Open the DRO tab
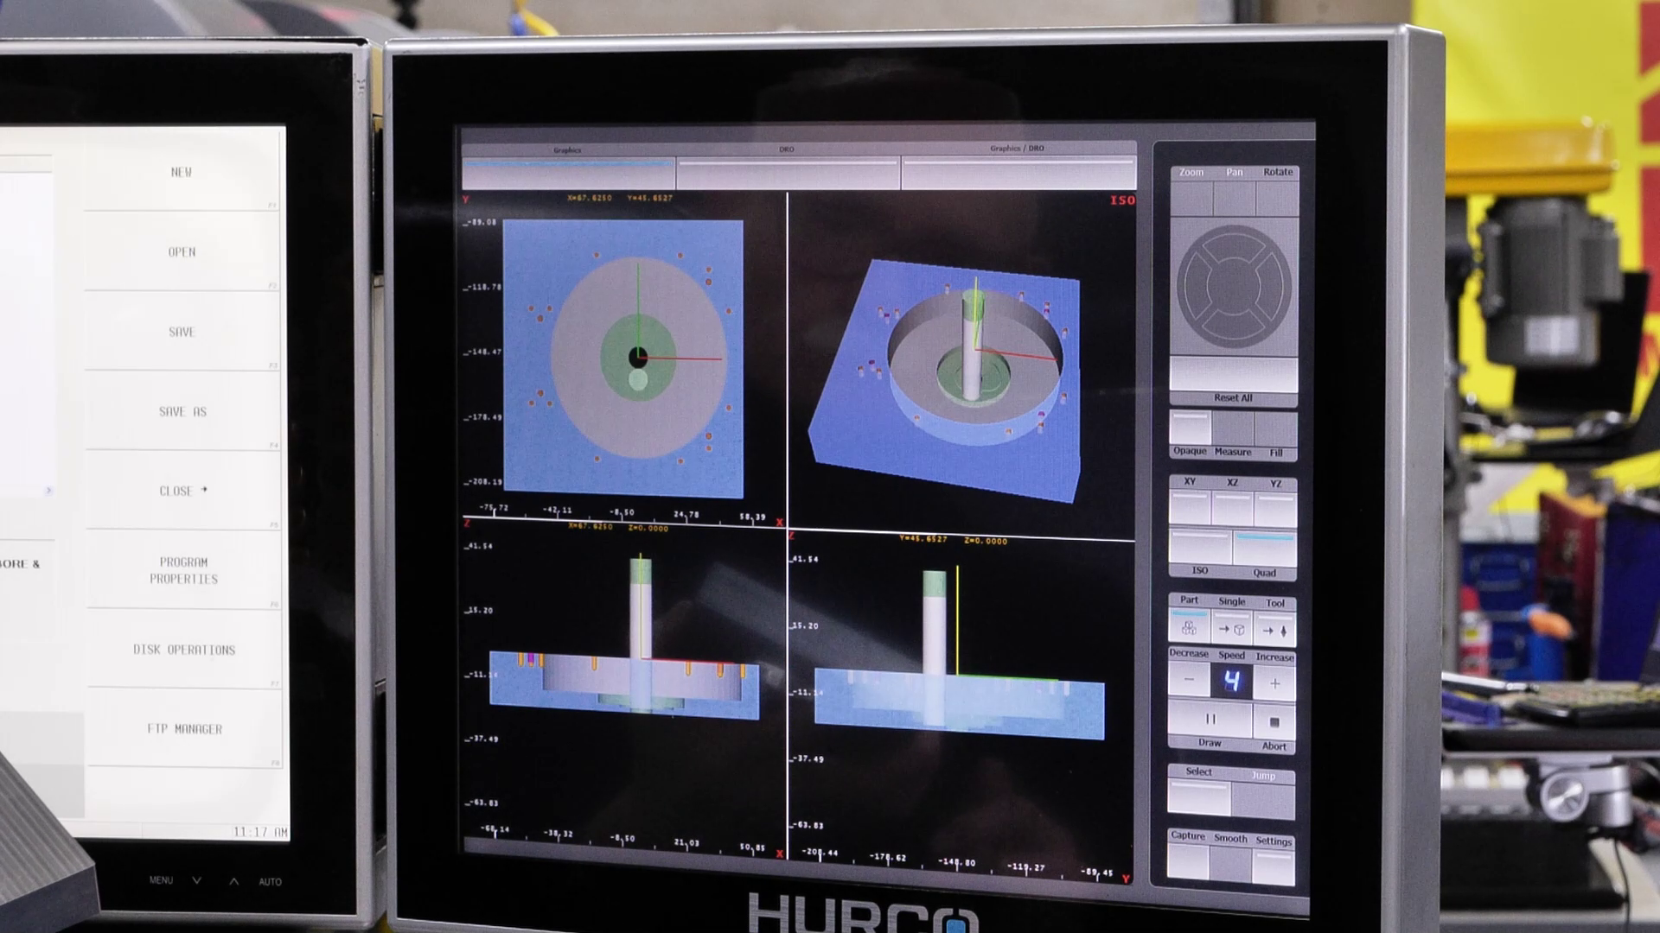 787,173
